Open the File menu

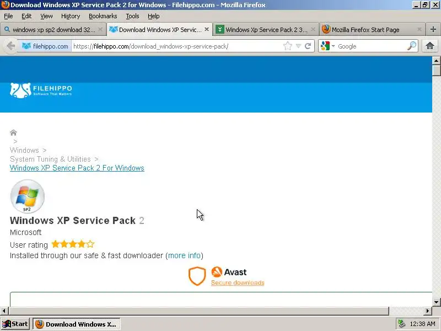pyautogui.click(x=8, y=16)
